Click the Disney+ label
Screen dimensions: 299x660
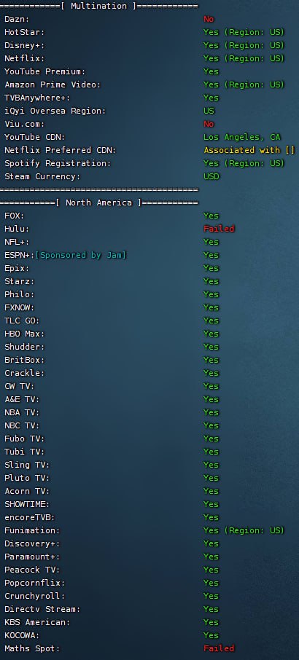(x=24, y=45)
